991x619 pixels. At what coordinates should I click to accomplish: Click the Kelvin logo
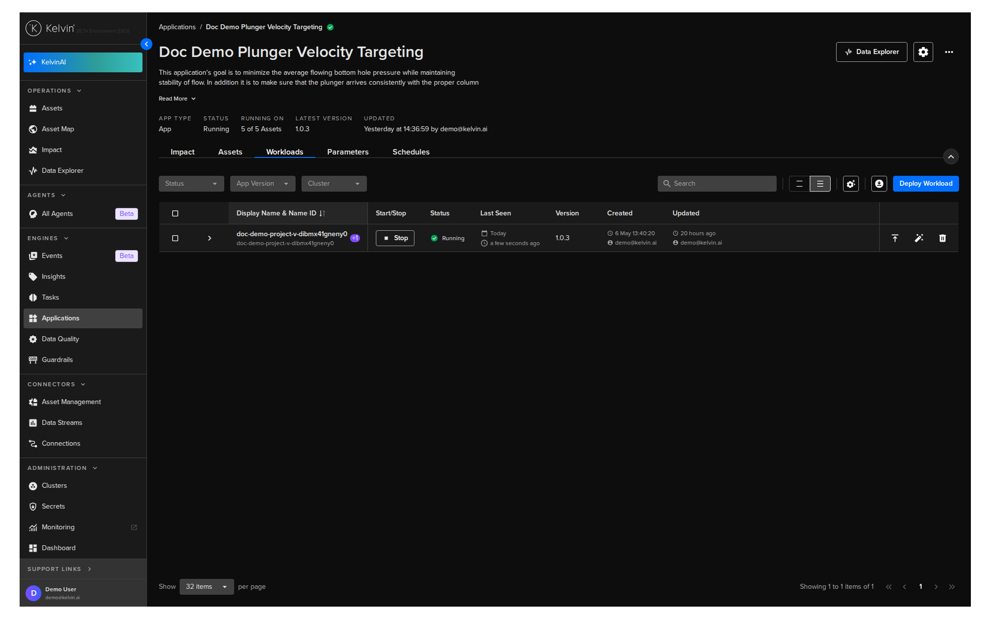50,28
